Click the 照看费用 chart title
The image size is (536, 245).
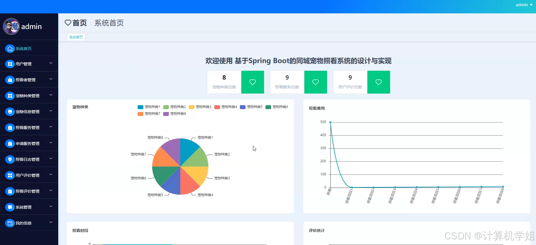(x=317, y=108)
